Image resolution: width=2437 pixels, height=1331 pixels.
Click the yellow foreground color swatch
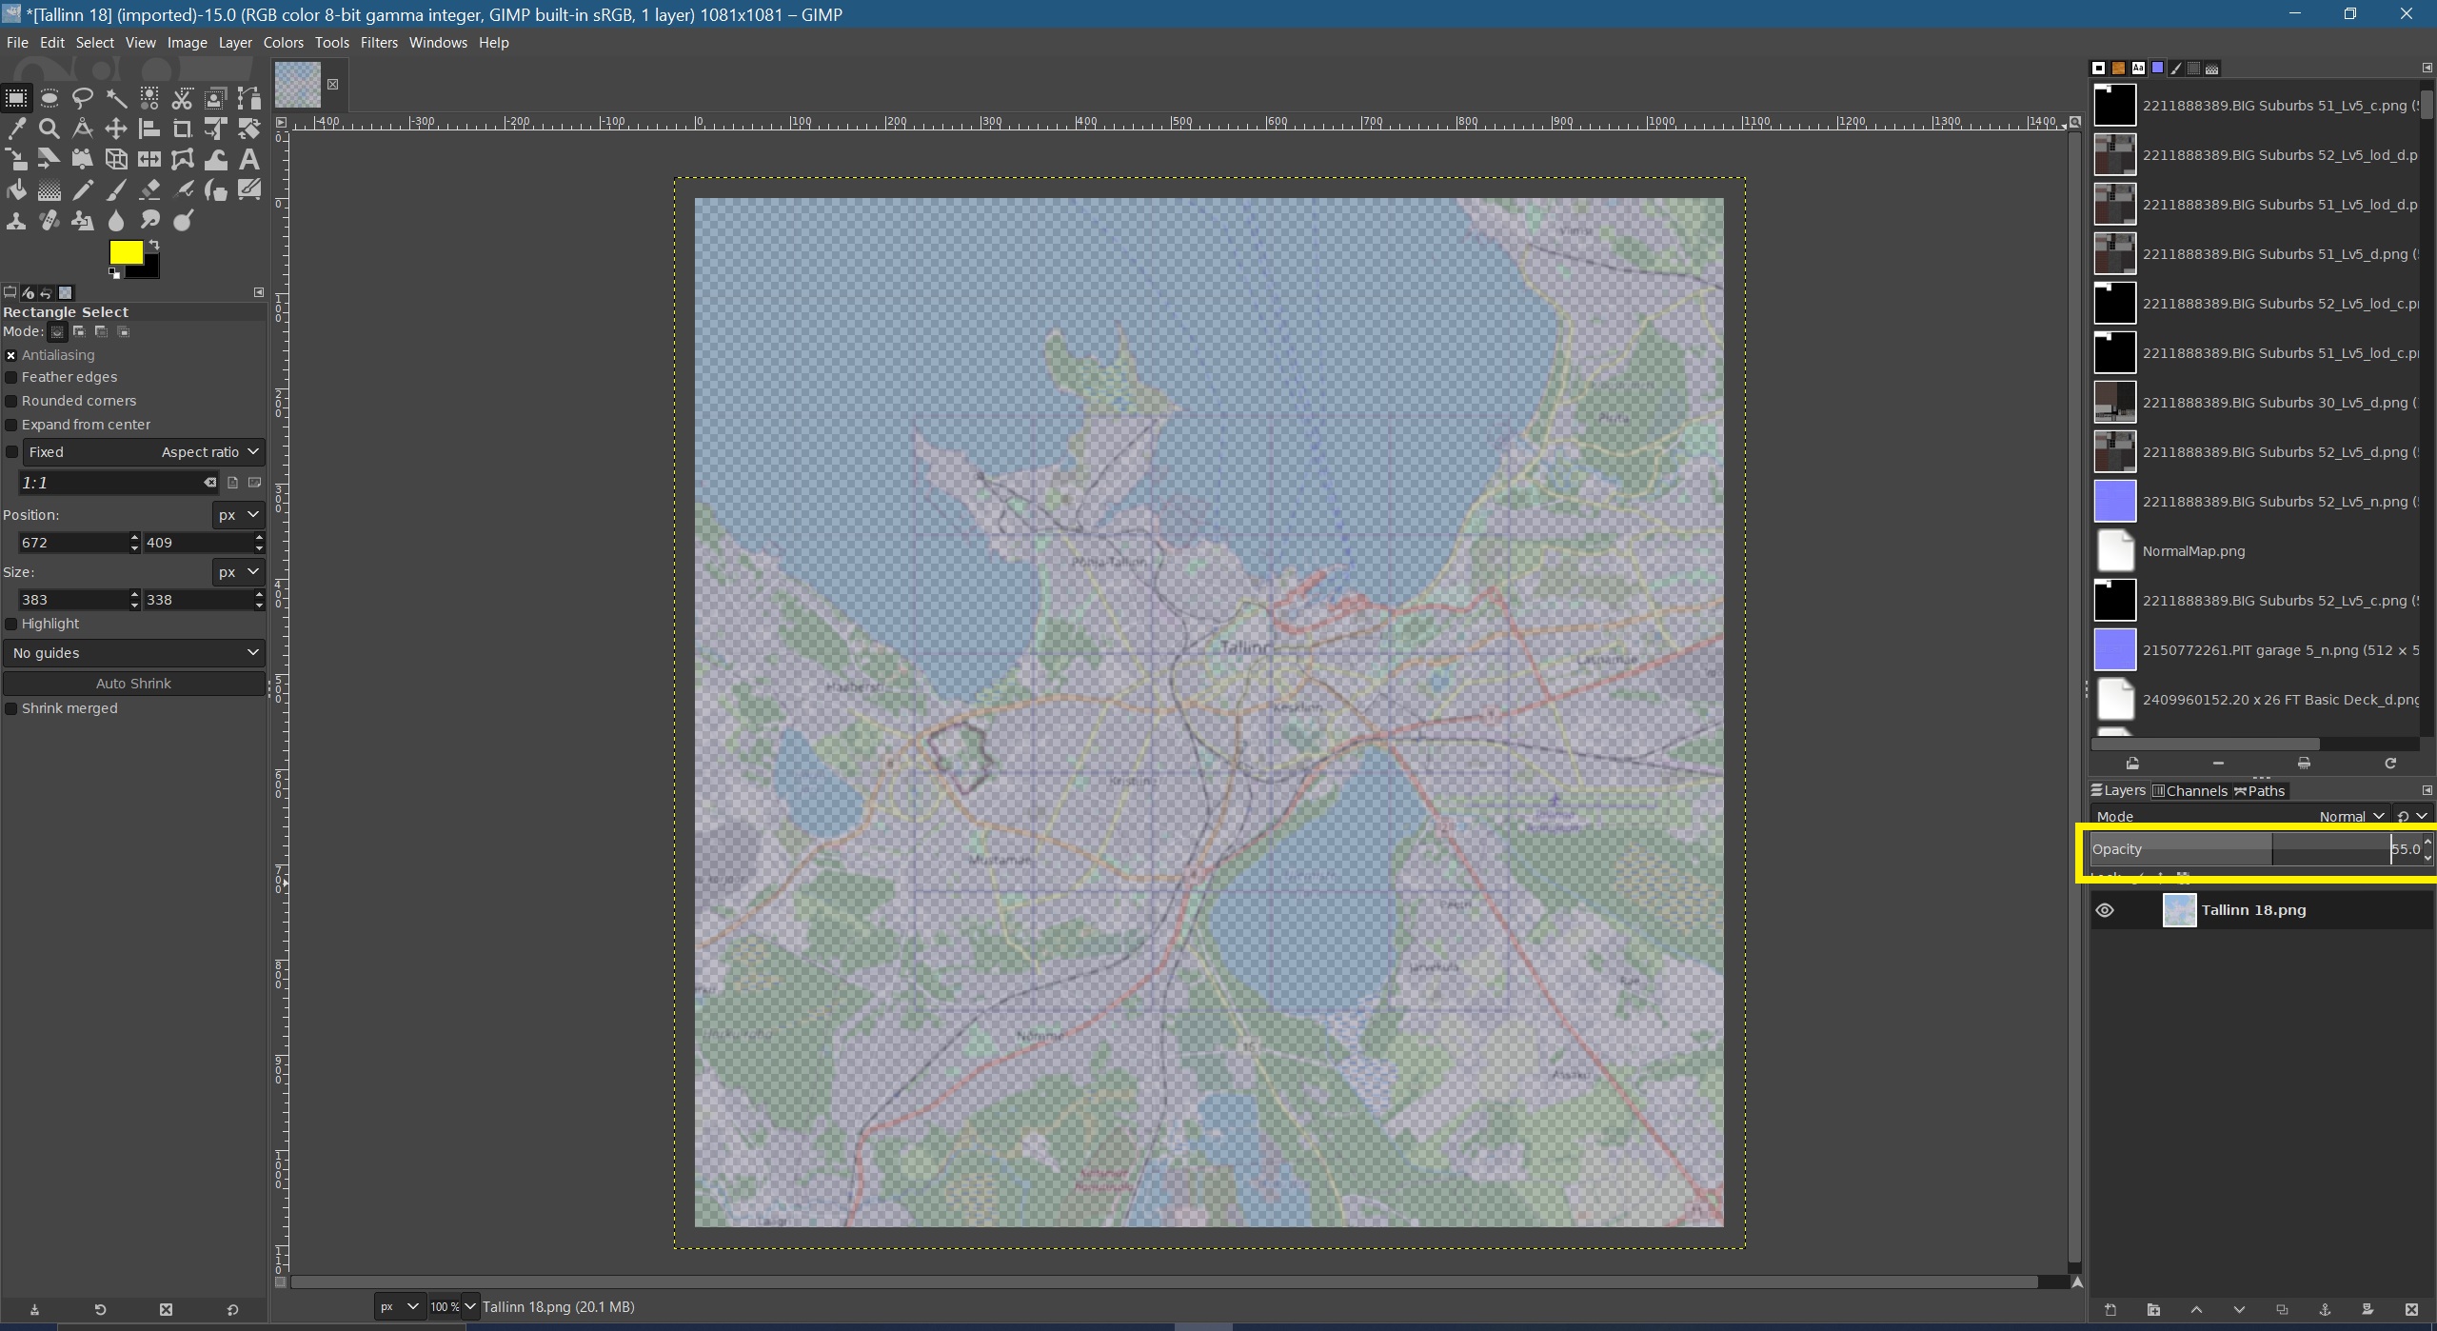[x=125, y=252]
